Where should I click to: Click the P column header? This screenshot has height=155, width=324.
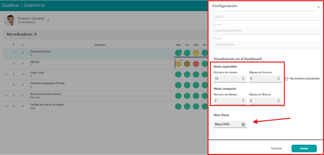14,45
